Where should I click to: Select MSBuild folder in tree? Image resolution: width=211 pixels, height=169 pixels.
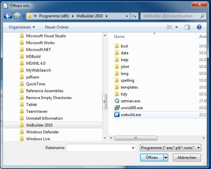pos(33,57)
